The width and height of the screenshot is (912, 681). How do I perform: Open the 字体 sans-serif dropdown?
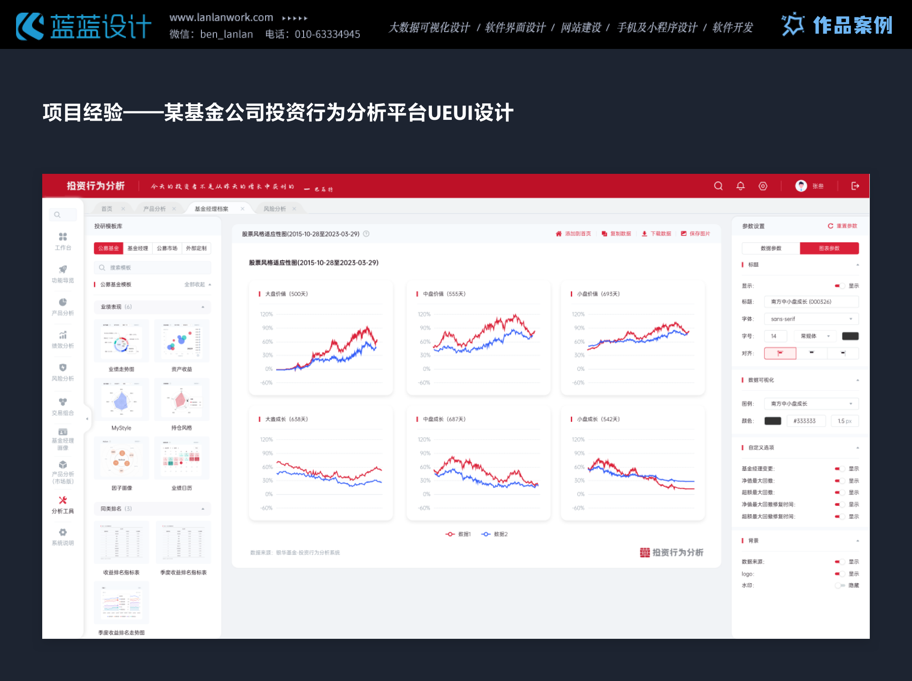[811, 319]
